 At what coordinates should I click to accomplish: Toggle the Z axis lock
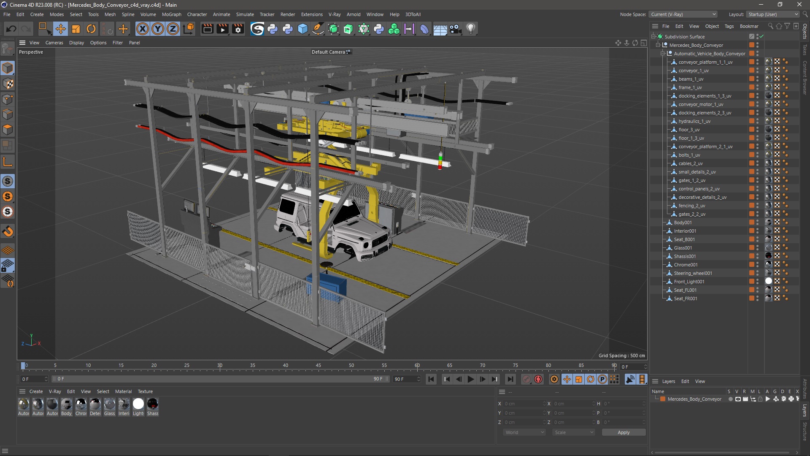173,29
